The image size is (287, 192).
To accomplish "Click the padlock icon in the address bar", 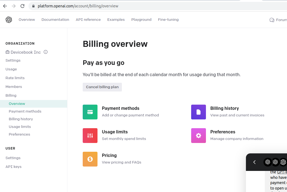I will (x=33, y=6).
